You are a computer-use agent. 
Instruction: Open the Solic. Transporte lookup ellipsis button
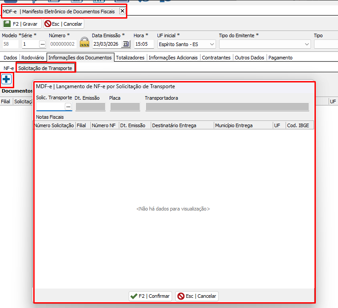point(68,106)
